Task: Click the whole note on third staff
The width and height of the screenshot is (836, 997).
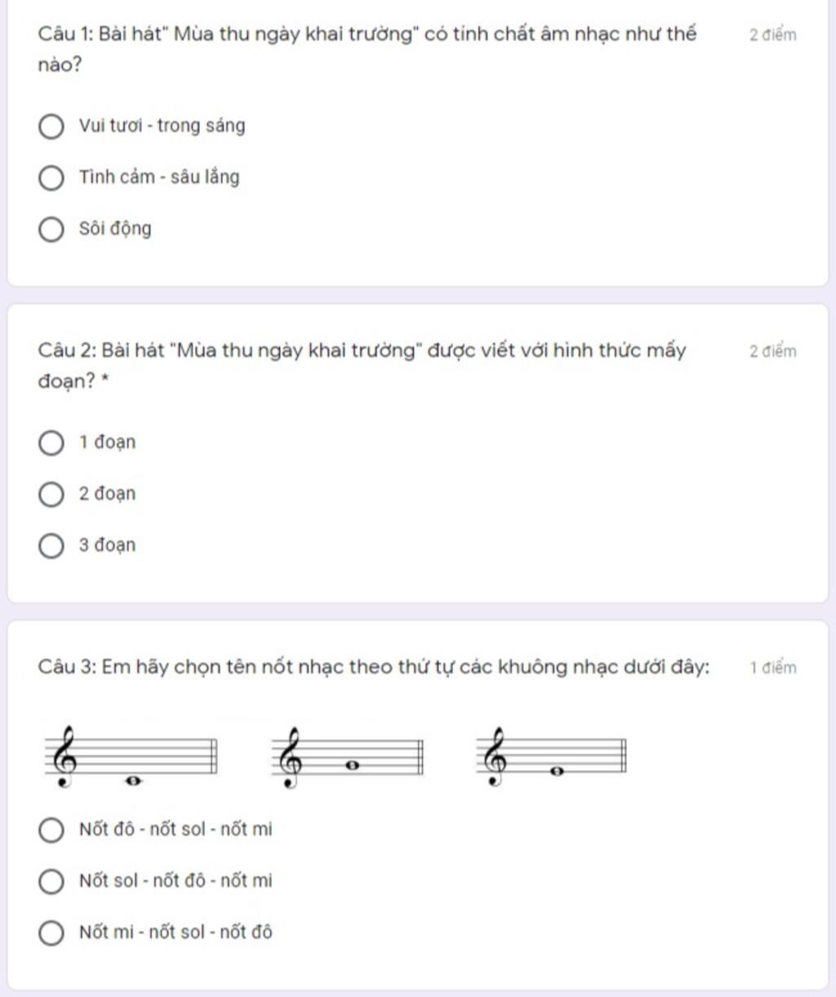Action: (558, 771)
